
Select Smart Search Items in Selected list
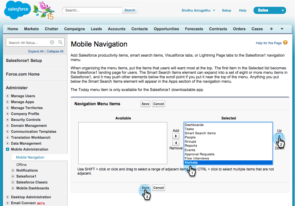tap(228, 133)
